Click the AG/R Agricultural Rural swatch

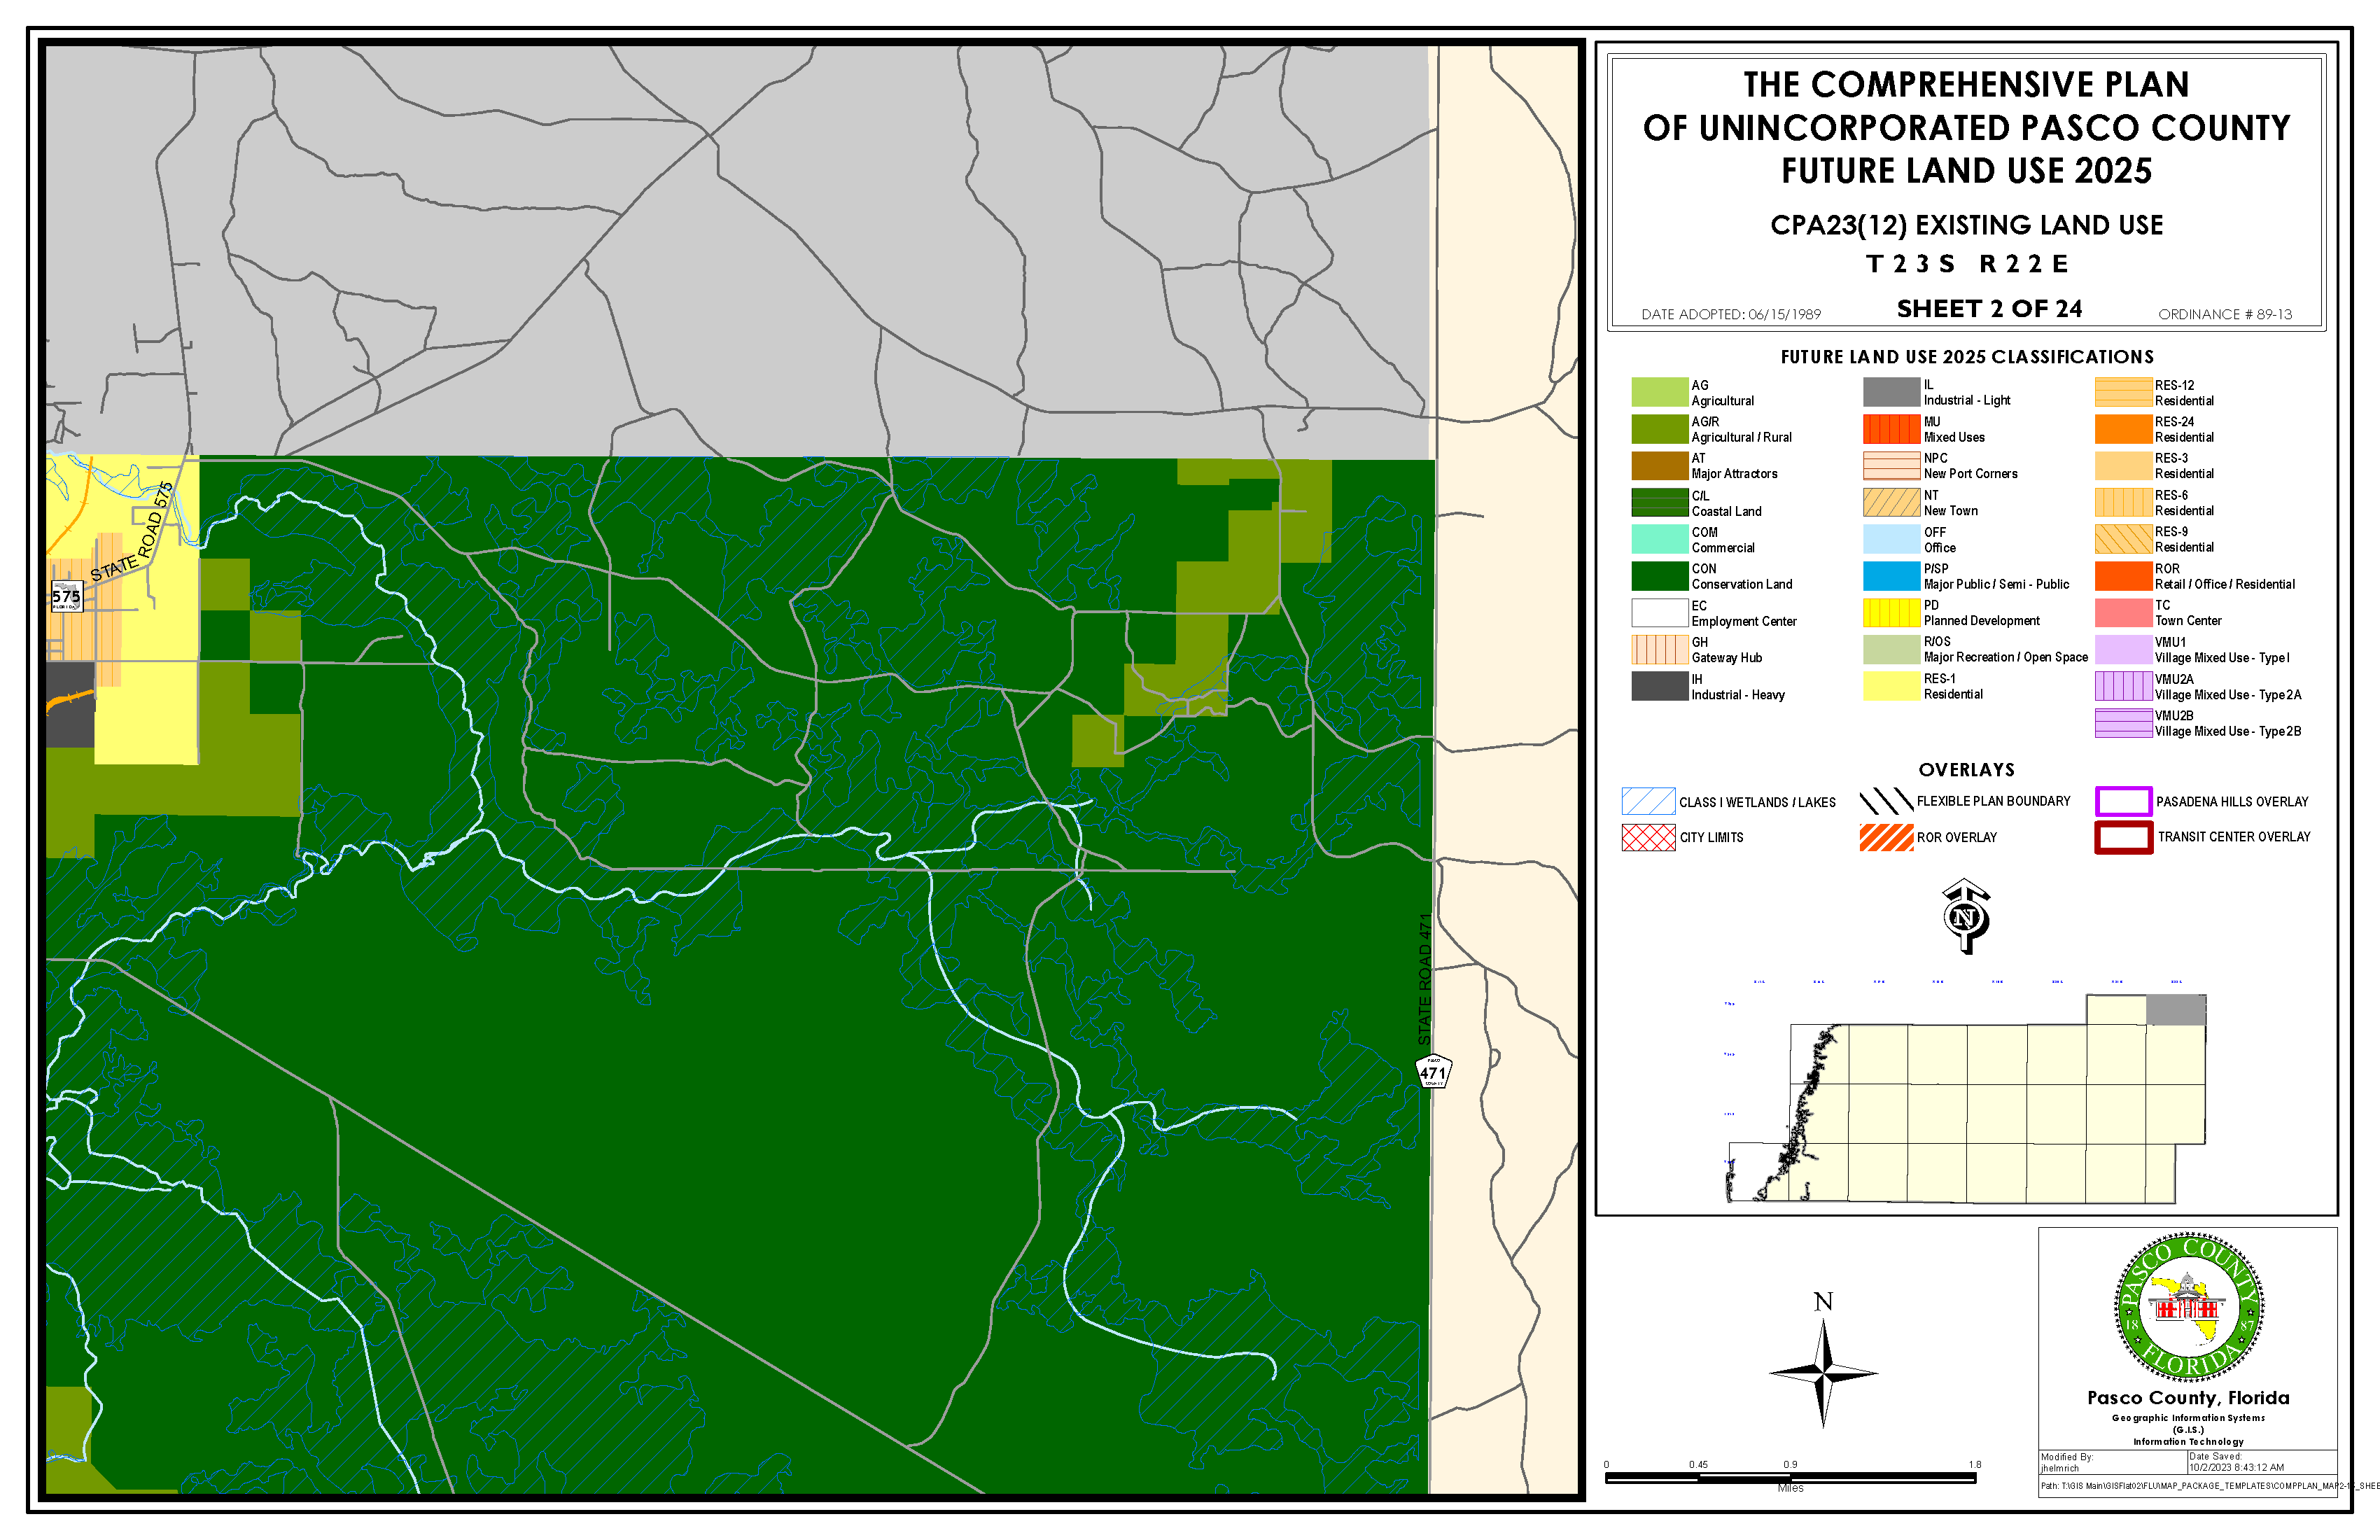(x=1659, y=429)
